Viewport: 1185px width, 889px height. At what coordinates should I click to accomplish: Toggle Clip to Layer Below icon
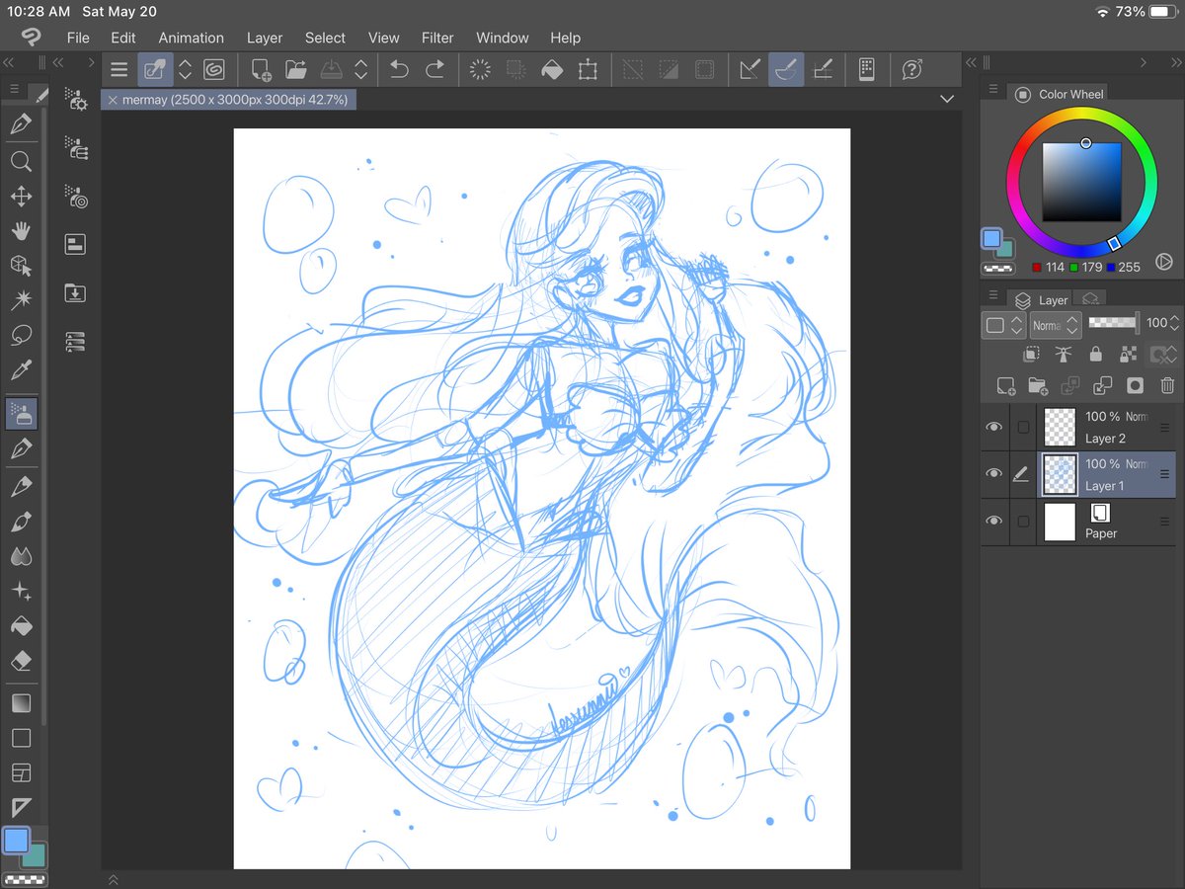coord(1030,354)
